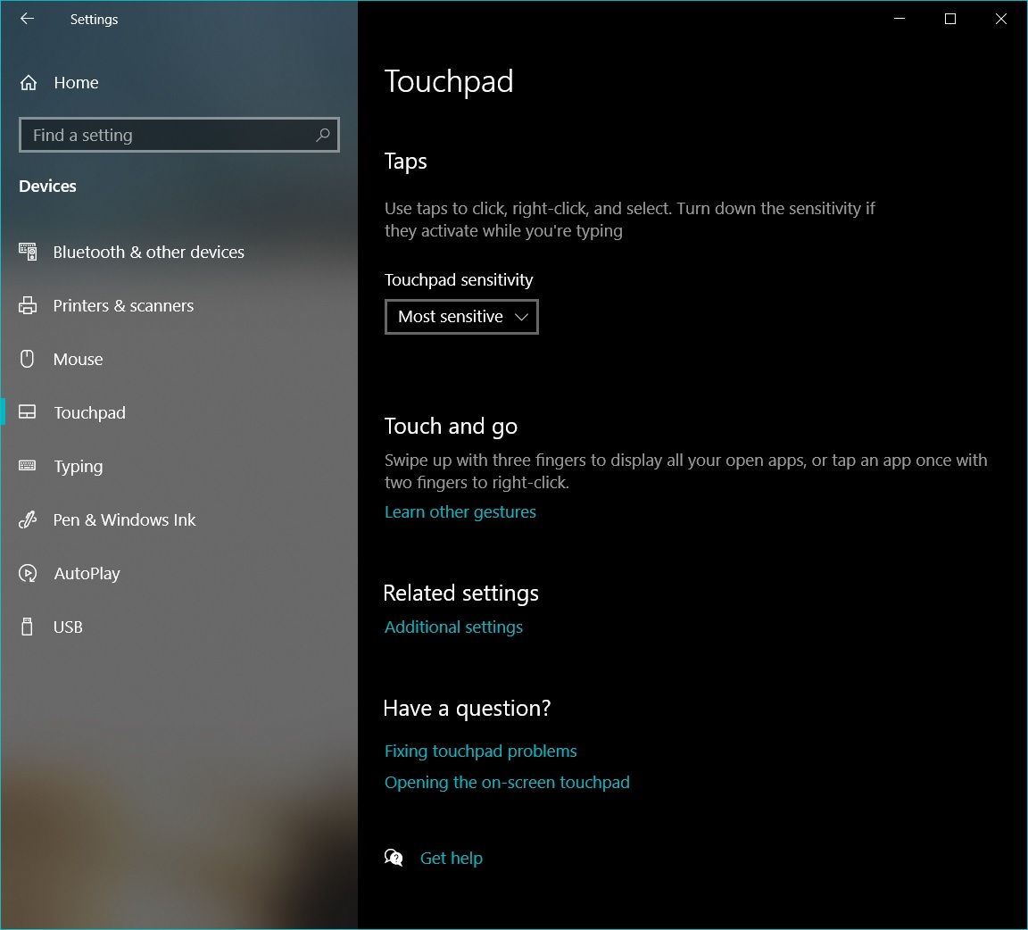Image resolution: width=1028 pixels, height=930 pixels.
Task: Click the Home house icon
Action: click(x=29, y=83)
